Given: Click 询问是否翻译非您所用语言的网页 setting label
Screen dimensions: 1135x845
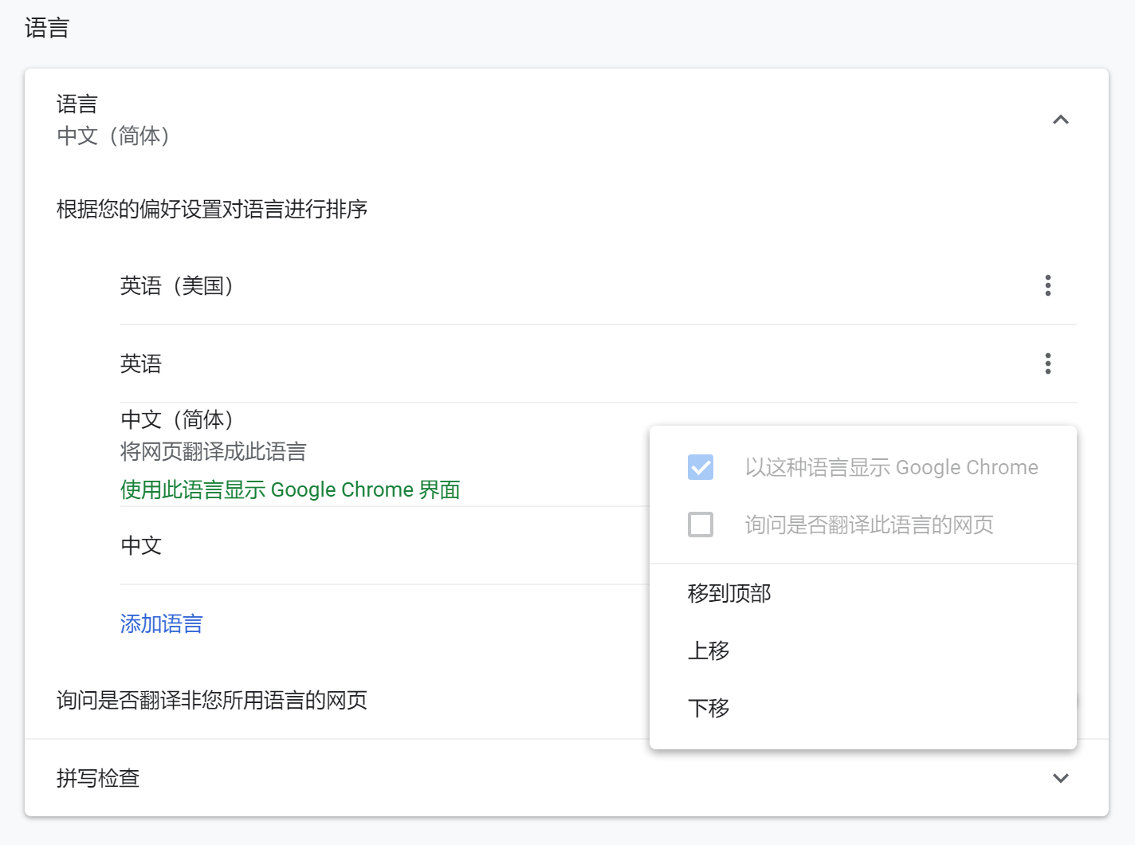Looking at the screenshot, I should [212, 700].
